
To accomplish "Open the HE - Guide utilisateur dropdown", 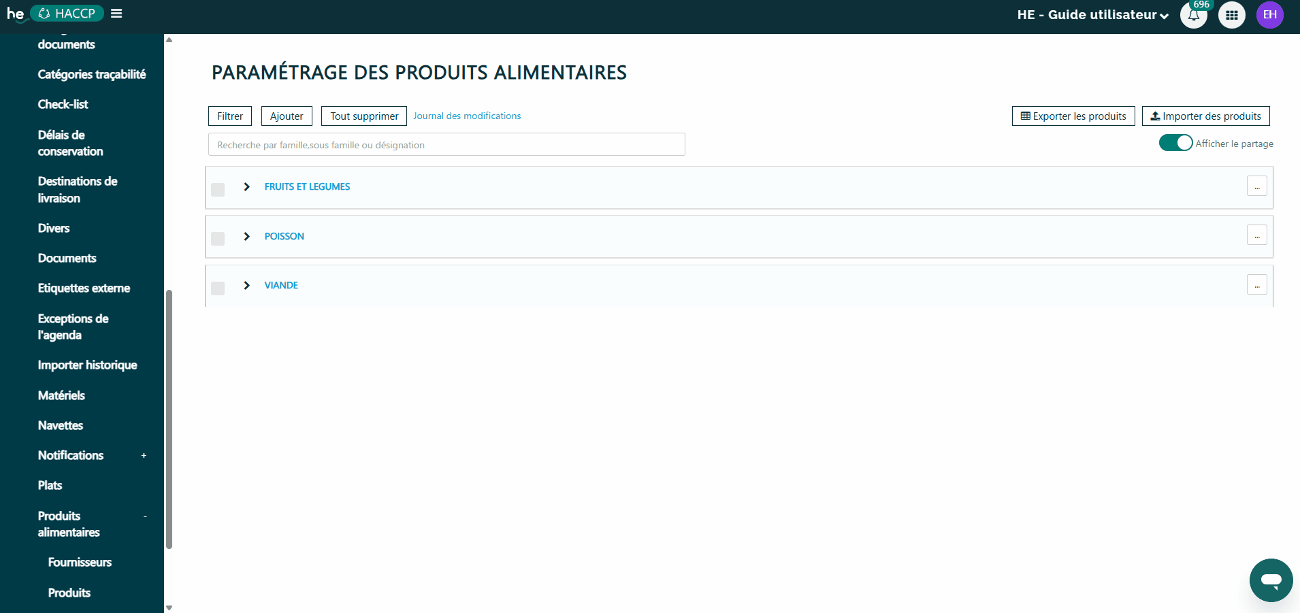I will (1092, 14).
